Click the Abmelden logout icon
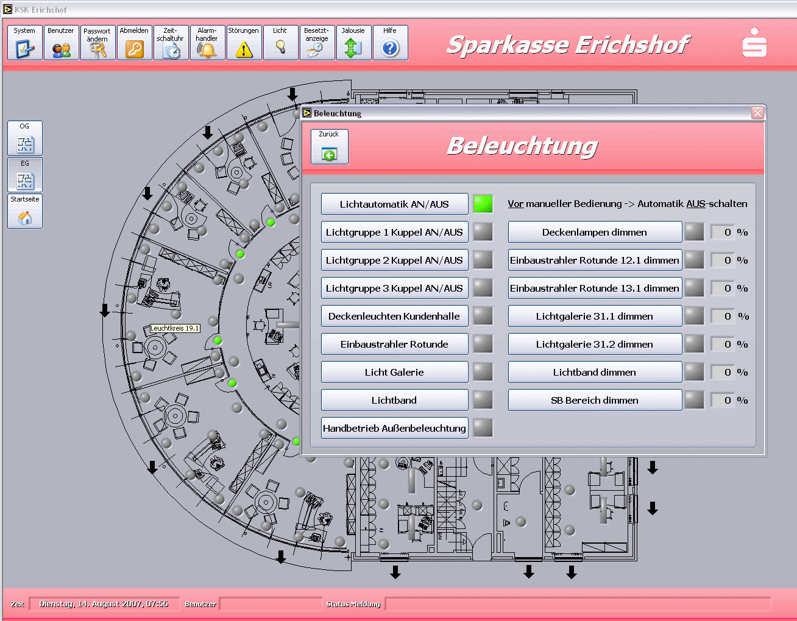Viewport: 797px width, 621px height. pyautogui.click(x=135, y=43)
